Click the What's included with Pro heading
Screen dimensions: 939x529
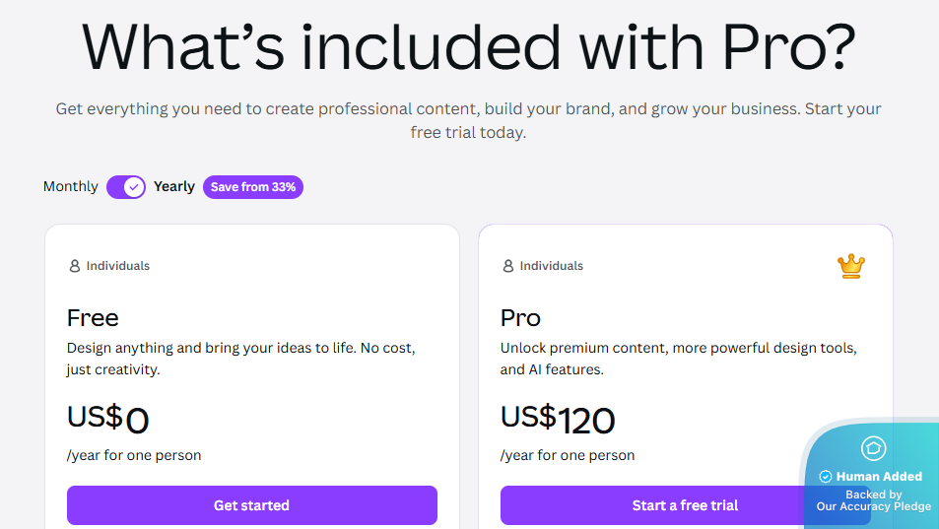pyautogui.click(x=469, y=45)
